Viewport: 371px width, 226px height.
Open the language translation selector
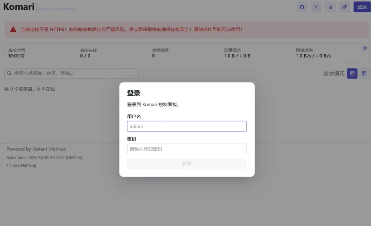pyautogui.click(x=345, y=7)
